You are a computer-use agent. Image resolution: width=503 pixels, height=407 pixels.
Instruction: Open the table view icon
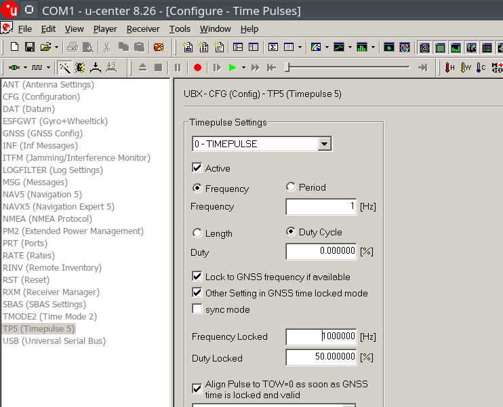tap(289, 47)
